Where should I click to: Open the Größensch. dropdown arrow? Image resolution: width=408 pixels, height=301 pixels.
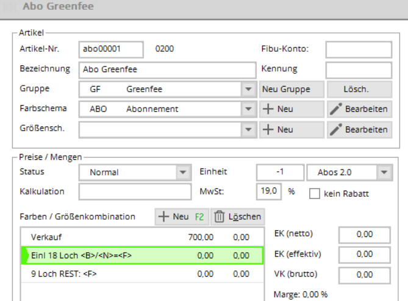(248, 129)
